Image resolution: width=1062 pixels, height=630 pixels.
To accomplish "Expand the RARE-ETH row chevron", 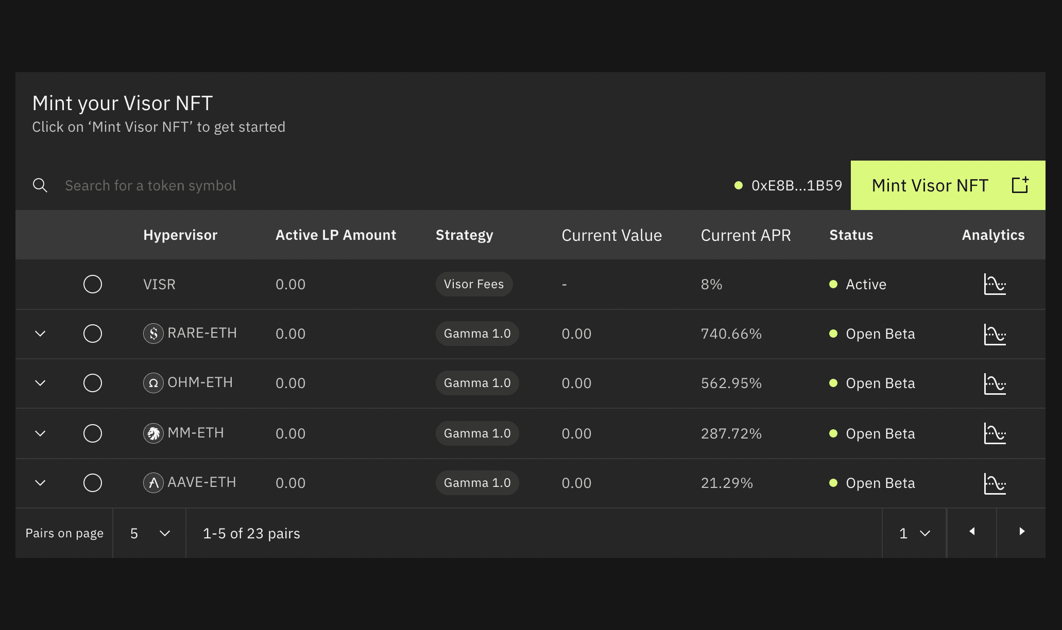I will click(x=40, y=334).
